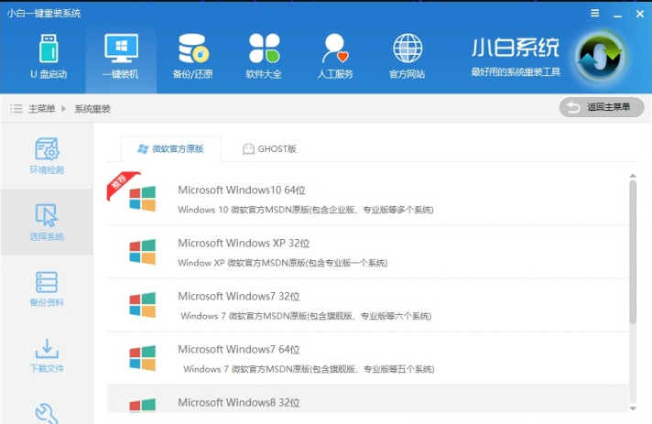Click the 小白系统 brand text
Screen dimensions: 652x424
point(516,47)
